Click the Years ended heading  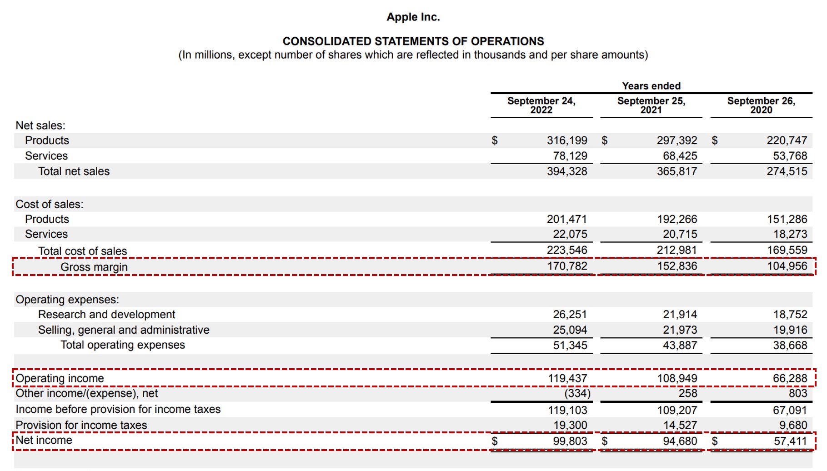651,85
